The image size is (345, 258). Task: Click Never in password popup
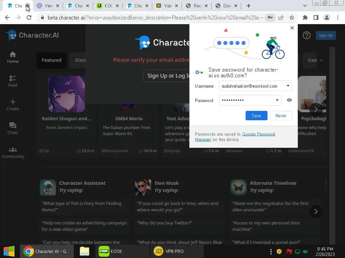(281, 116)
